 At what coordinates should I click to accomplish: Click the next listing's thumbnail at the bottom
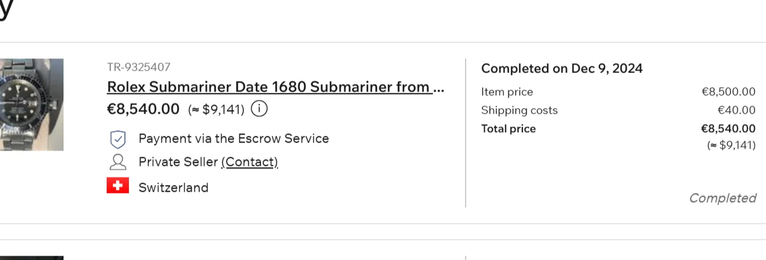click(31, 258)
